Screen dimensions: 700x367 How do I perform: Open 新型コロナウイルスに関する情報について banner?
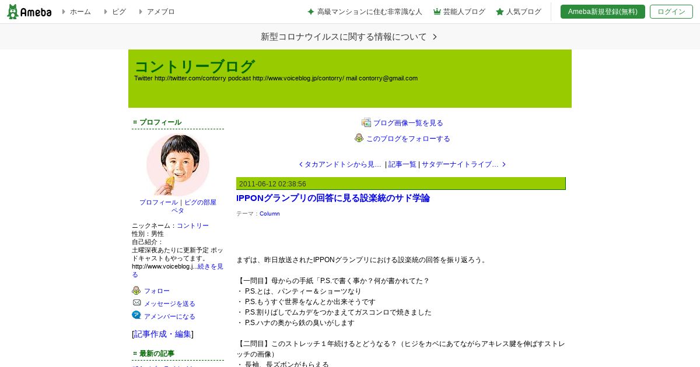coord(349,37)
